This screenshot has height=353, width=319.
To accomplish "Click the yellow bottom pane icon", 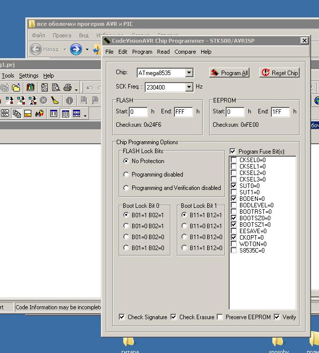I will click(28, 113).
